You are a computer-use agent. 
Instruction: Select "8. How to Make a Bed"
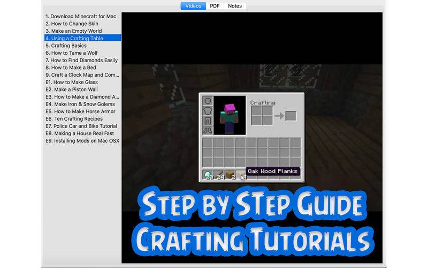point(82,68)
